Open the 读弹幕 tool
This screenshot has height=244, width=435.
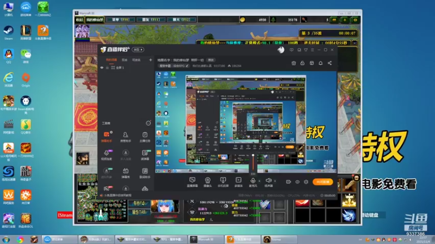pos(145,155)
